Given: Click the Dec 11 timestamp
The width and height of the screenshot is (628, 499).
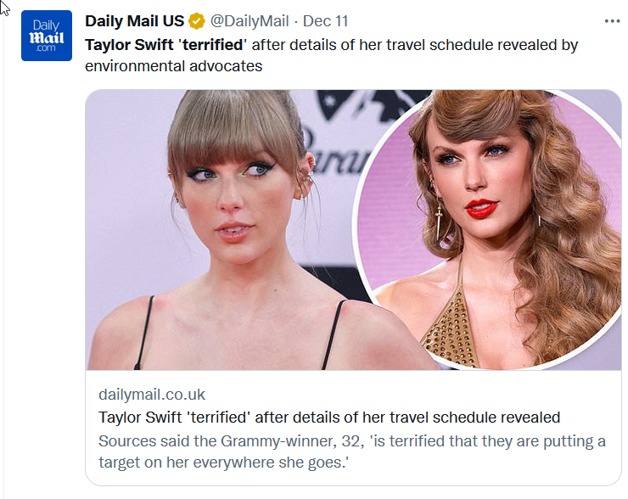Looking at the screenshot, I should pos(326,21).
